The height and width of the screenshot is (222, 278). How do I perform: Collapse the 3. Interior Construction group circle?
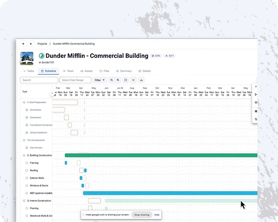pos(24,201)
